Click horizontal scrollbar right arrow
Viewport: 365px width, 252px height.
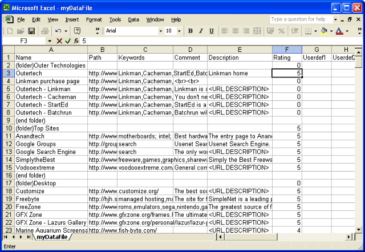pos(348,237)
